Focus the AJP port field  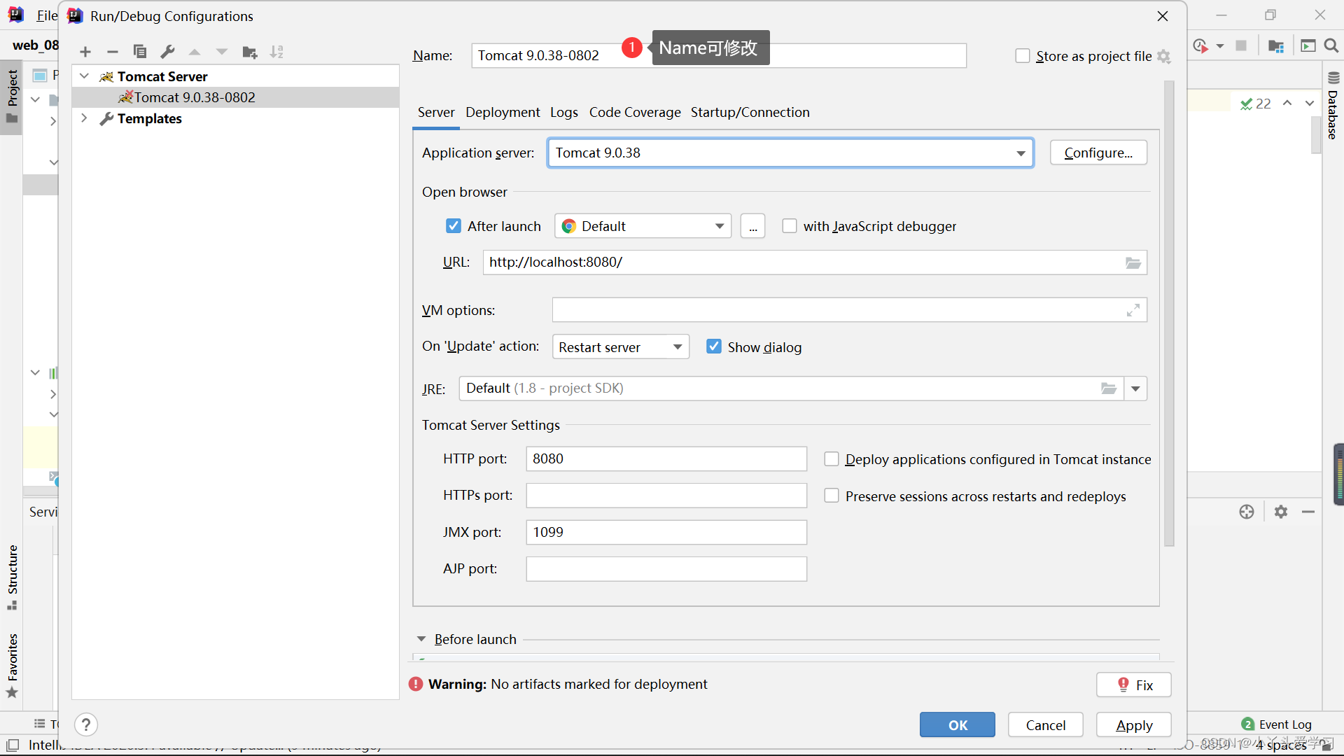(666, 569)
